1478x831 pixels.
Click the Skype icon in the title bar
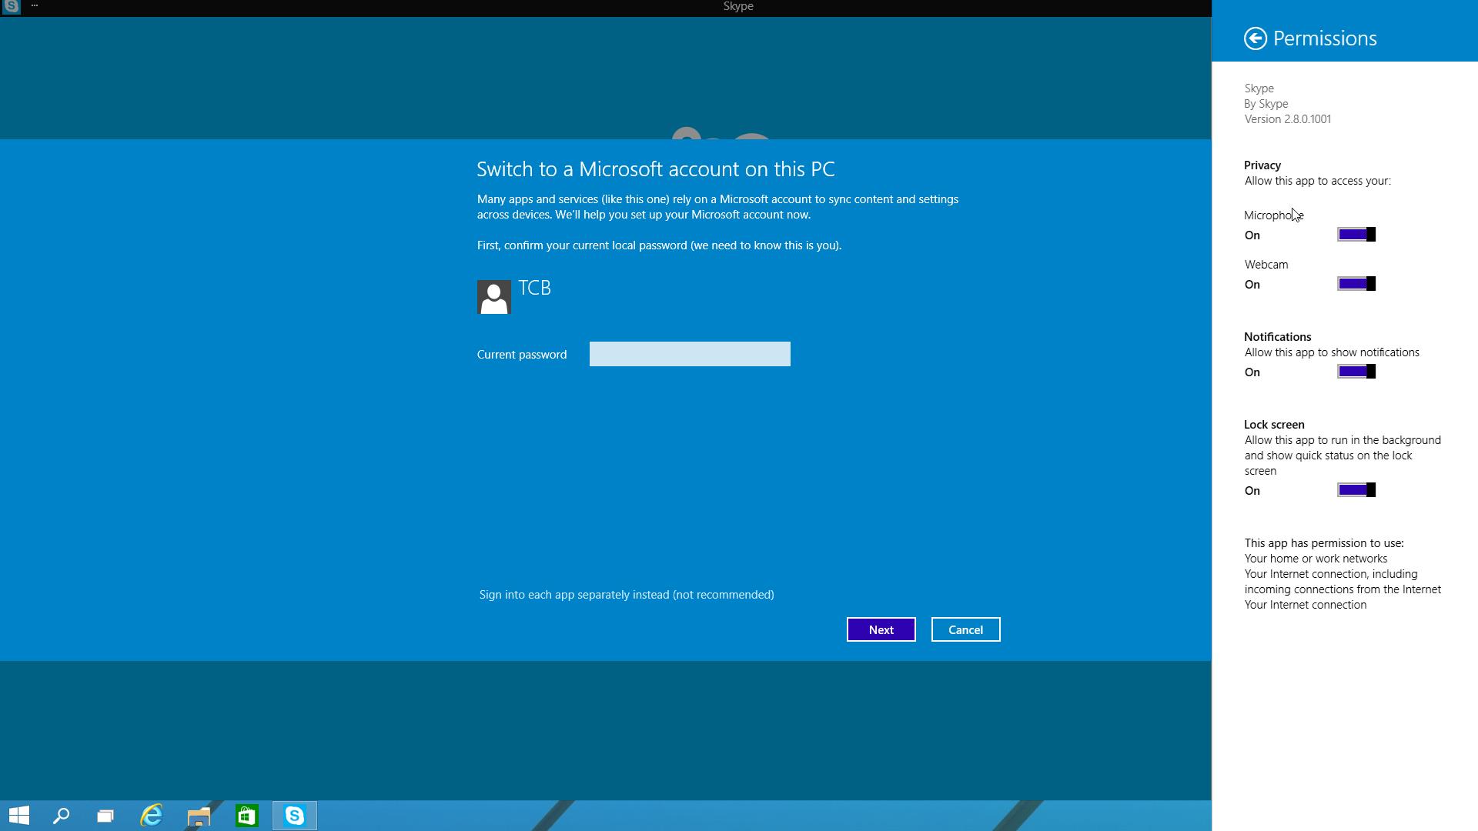pos(11,6)
